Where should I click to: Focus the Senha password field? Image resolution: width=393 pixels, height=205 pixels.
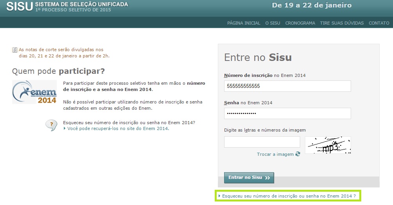point(287,114)
